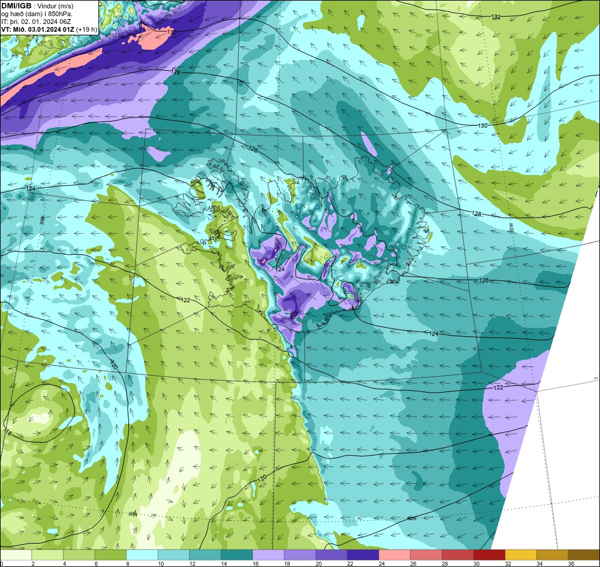Click the 0–2 m/s palest legend swatch

click(x=16, y=555)
